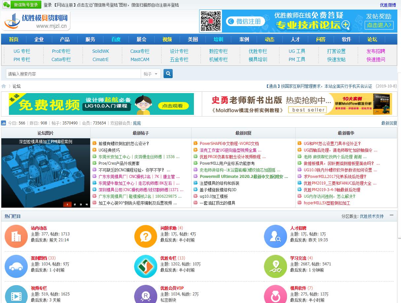The height and width of the screenshot is (303, 401).
Task: Collapse the 热门栏目 section with minus icon
Action: (x=391, y=215)
